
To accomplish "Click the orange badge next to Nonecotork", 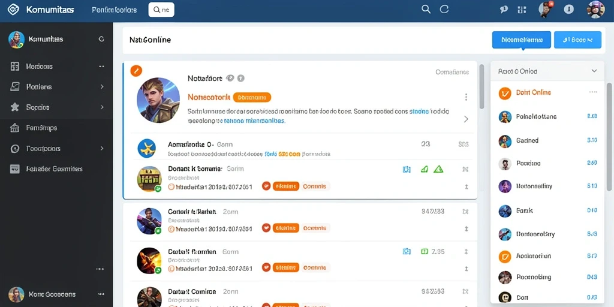I will (x=252, y=97).
